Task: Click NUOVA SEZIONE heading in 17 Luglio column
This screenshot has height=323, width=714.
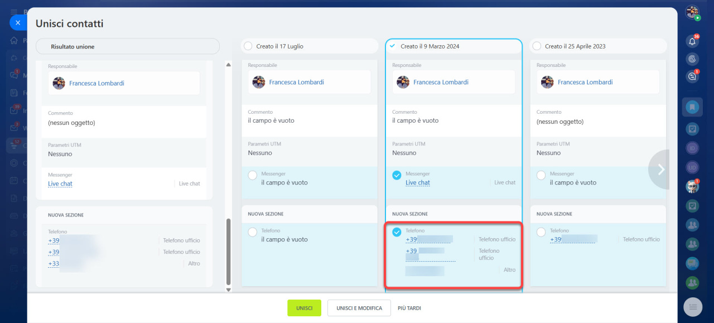Action: click(x=266, y=214)
